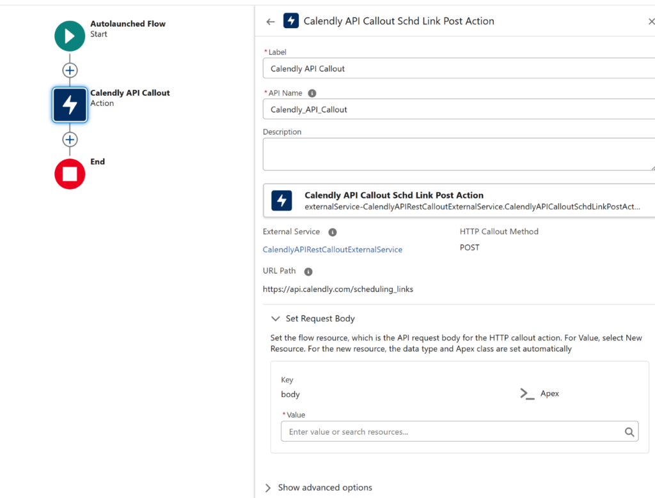Click the 'End' node label
655x498 pixels.
click(97, 162)
